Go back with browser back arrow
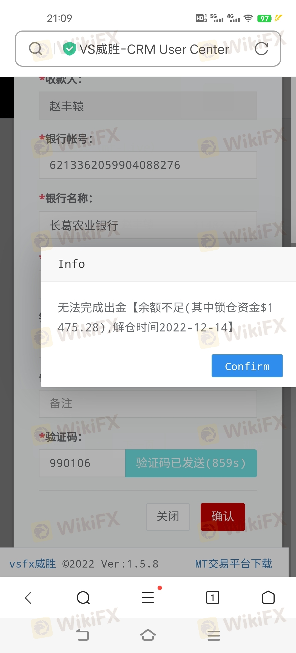296x653 pixels. [x=28, y=597]
